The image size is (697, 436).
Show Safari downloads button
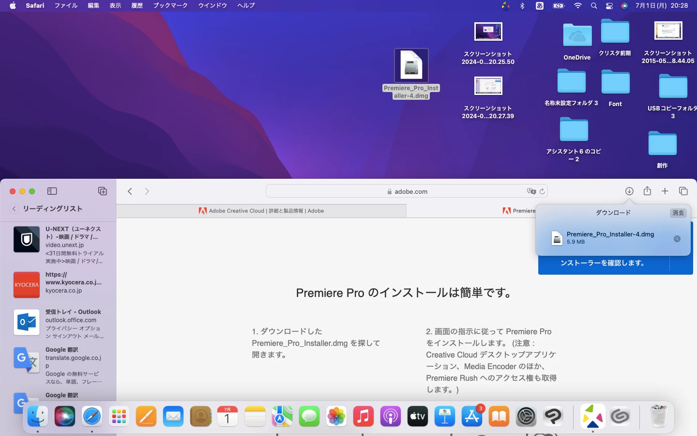[x=629, y=191]
